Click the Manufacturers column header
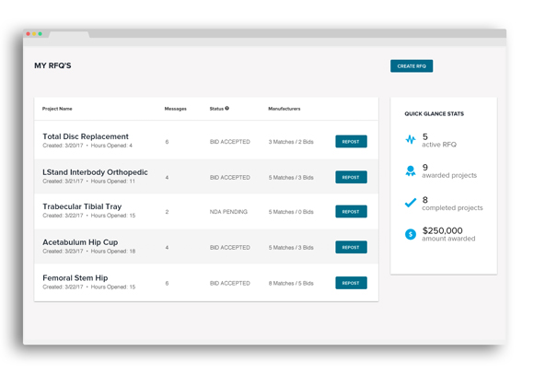Image resolution: width=534 pixels, height=375 pixels. click(284, 109)
